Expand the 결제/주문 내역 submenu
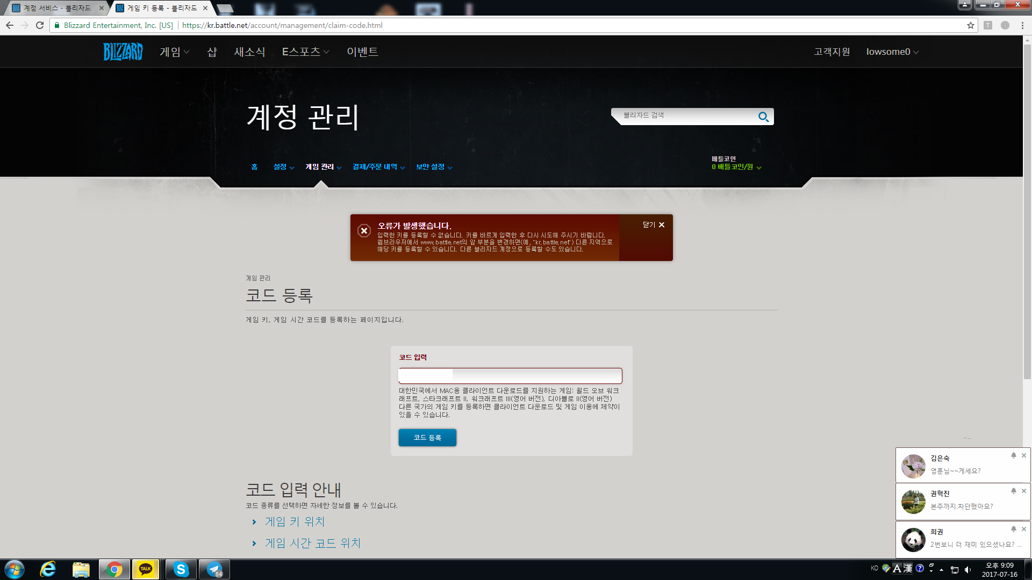 coord(379,167)
